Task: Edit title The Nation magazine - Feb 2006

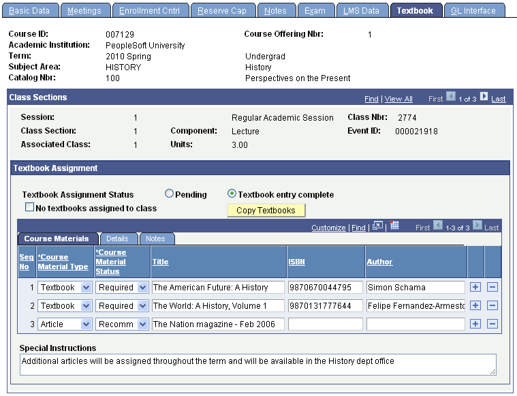Action: click(218, 324)
